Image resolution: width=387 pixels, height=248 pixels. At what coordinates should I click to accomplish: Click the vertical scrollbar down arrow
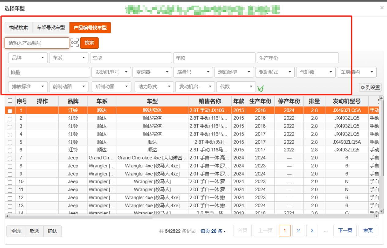(381, 211)
